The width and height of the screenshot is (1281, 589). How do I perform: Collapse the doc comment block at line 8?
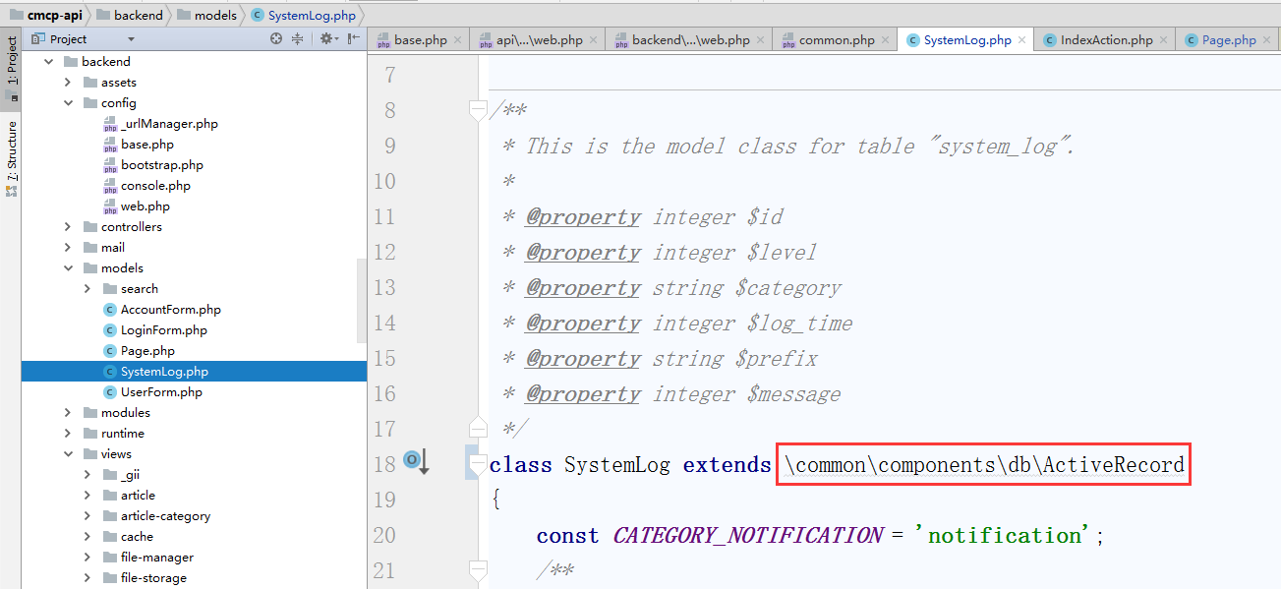pos(478,109)
